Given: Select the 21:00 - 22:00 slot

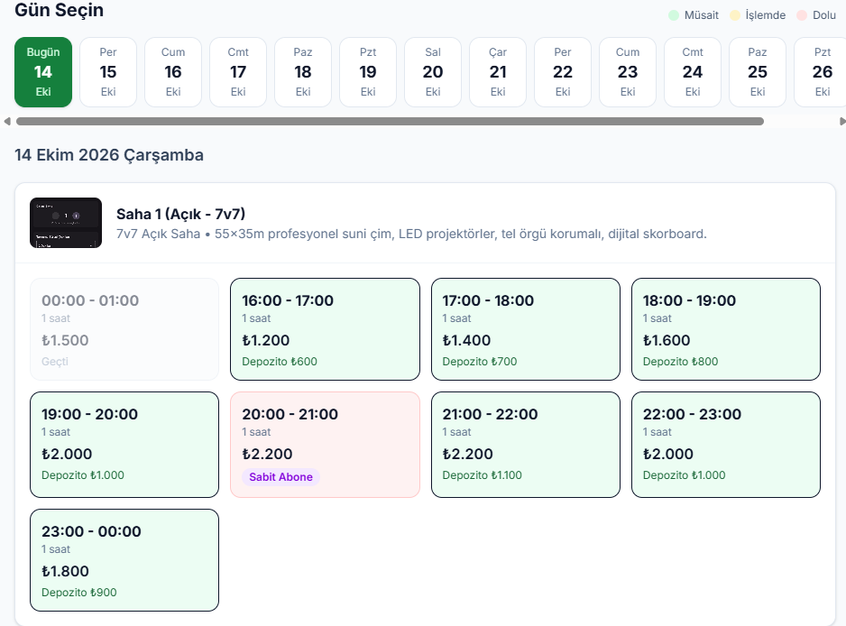Looking at the screenshot, I should (x=526, y=445).
